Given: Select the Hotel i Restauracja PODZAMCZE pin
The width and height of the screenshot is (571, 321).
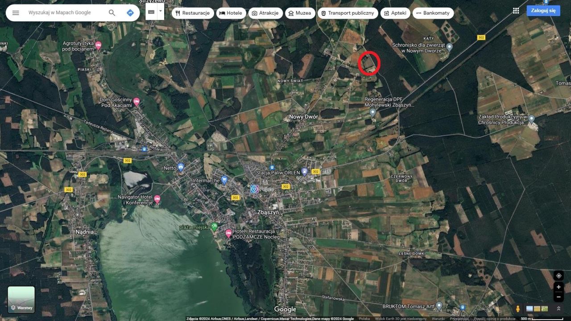Looking at the screenshot, I should tap(228, 233).
